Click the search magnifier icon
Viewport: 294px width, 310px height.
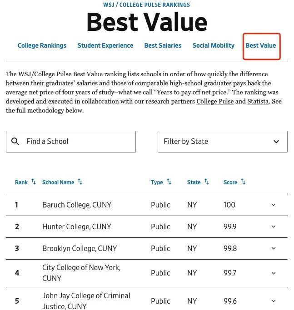(x=15, y=142)
